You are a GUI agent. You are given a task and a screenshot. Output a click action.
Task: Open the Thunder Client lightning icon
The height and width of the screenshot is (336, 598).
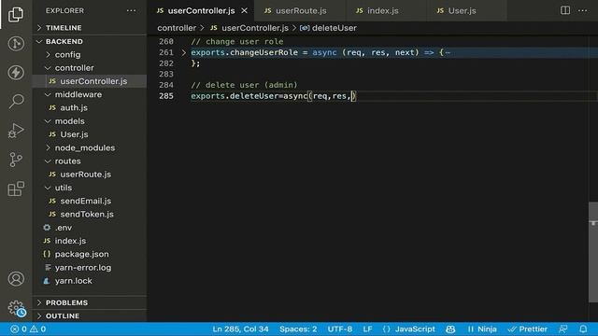click(16, 73)
